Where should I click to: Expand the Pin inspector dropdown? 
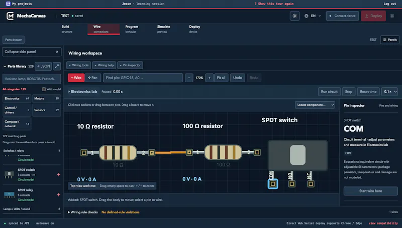point(130,65)
